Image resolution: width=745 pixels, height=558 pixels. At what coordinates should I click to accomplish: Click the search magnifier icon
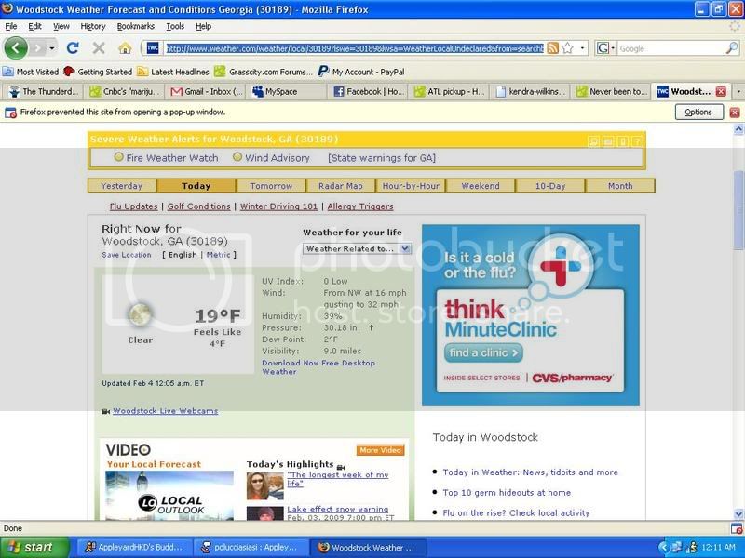click(x=732, y=48)
